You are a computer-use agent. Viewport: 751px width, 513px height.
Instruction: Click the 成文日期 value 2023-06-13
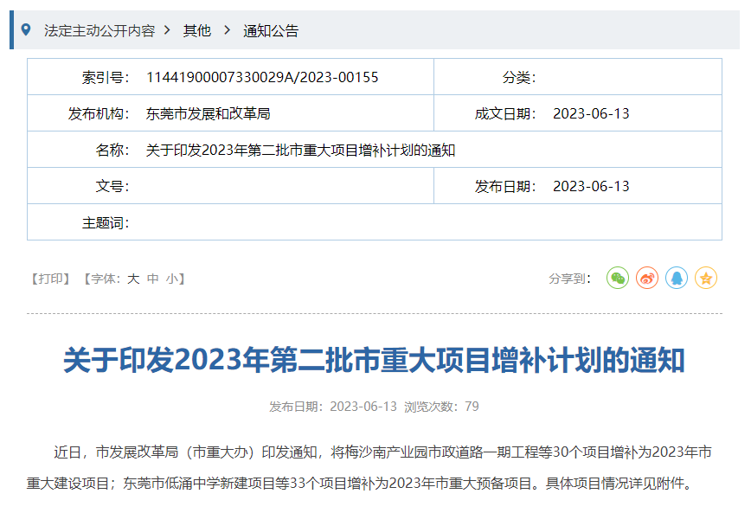591,114
